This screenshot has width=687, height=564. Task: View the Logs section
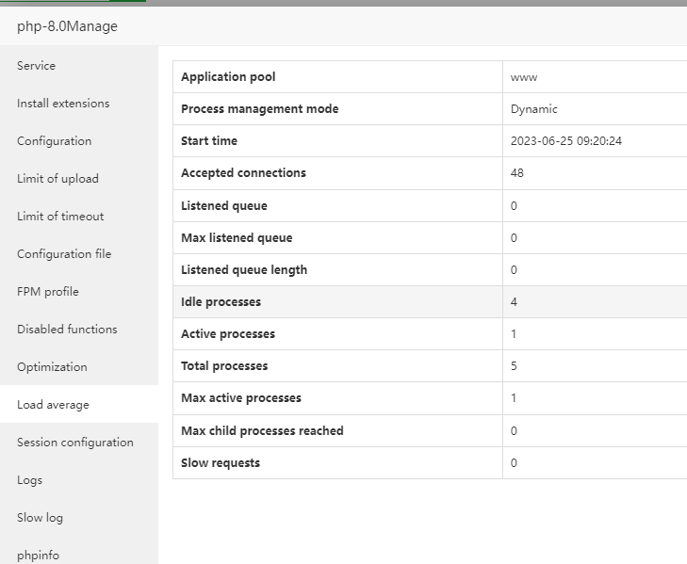coord(30,480)
